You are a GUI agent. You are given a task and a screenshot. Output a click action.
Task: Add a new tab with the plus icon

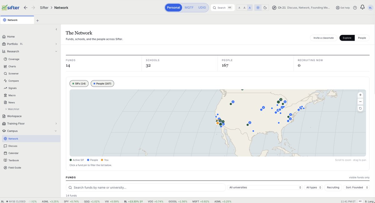click(37, 21)
